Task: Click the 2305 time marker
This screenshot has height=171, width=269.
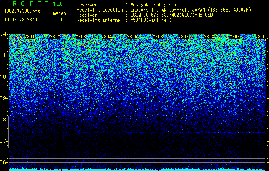Action: 132,37
